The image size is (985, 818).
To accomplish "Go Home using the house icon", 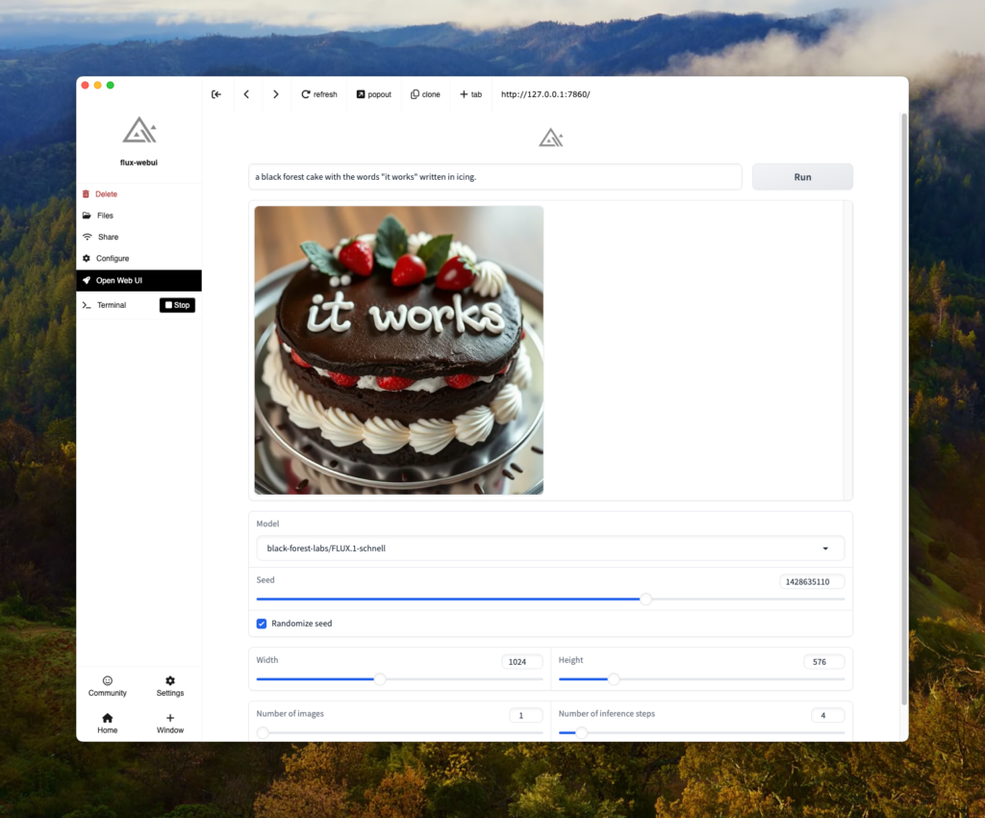I will pyautogui.click(x=108, y=718).
